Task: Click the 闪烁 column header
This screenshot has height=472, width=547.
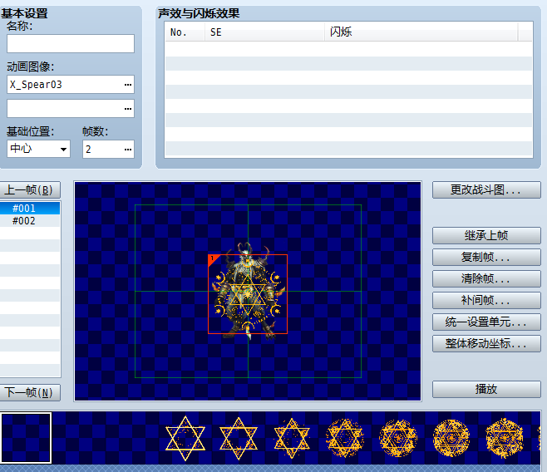Action: point(421,32)
